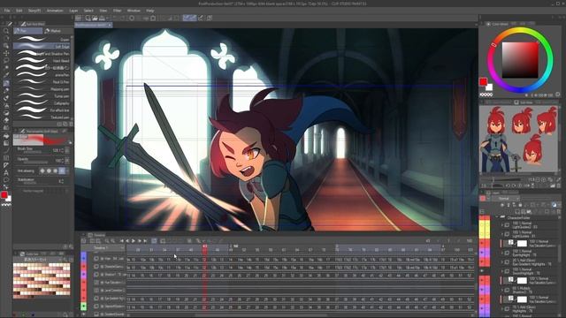Viewport: 566px width, 318px height.
Task: Toggle the highlighted snap button in command bar
Action: 189,18
